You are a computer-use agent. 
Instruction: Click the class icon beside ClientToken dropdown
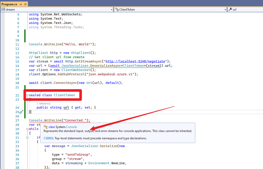pos(117,10)
